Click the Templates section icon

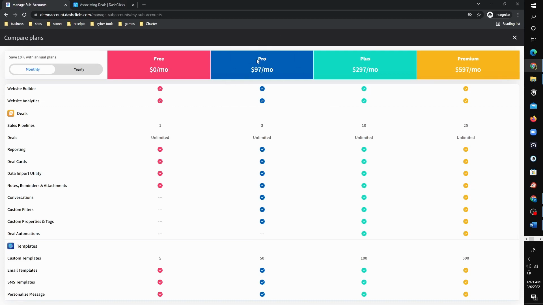[11, 246]
